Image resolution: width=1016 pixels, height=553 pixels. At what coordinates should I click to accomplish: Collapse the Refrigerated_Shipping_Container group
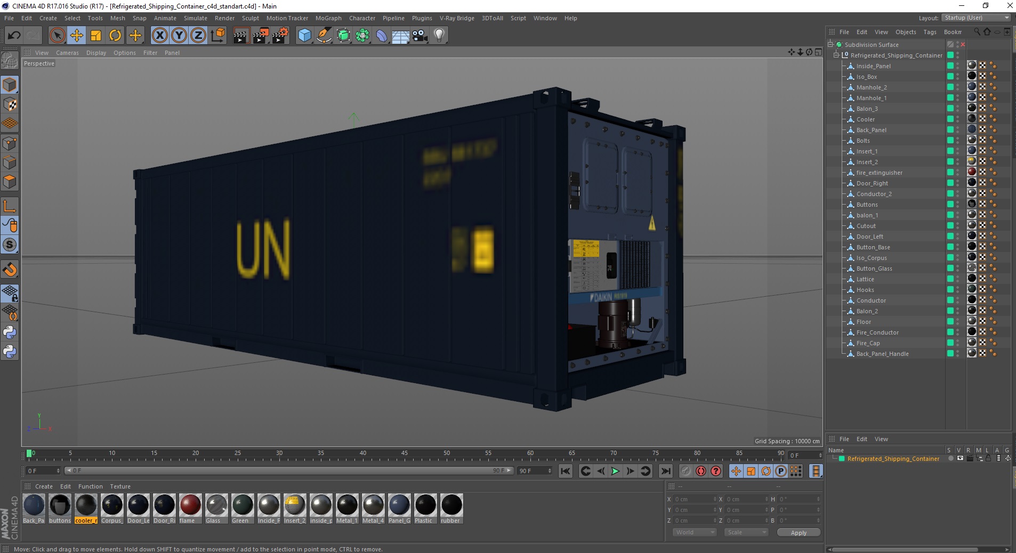[x=836, y=55]
